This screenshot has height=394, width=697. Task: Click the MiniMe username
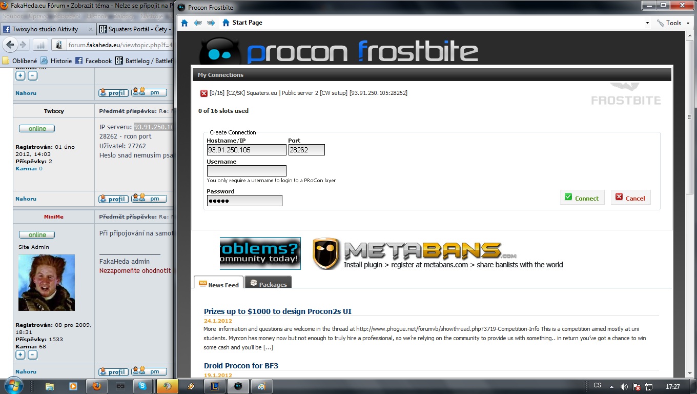pyautogui.click(x=54, y=216)
